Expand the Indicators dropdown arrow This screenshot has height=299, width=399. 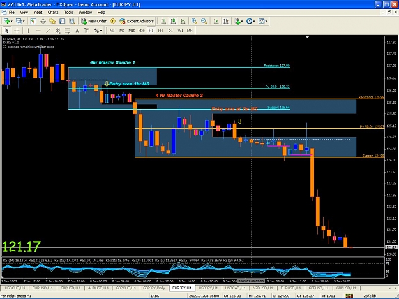(x=242, y=21)
